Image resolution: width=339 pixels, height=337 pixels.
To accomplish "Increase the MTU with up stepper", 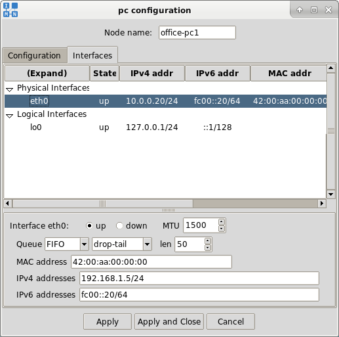I will 222,222.
